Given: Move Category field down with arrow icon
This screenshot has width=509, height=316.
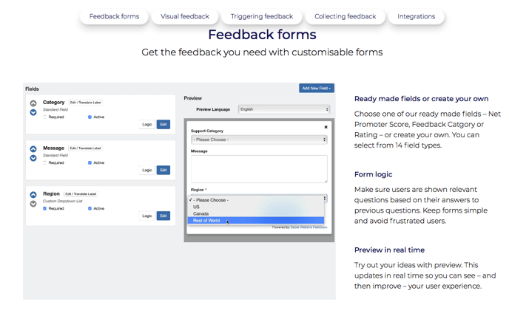Looking at the screenshot, I should coord(33,112).
